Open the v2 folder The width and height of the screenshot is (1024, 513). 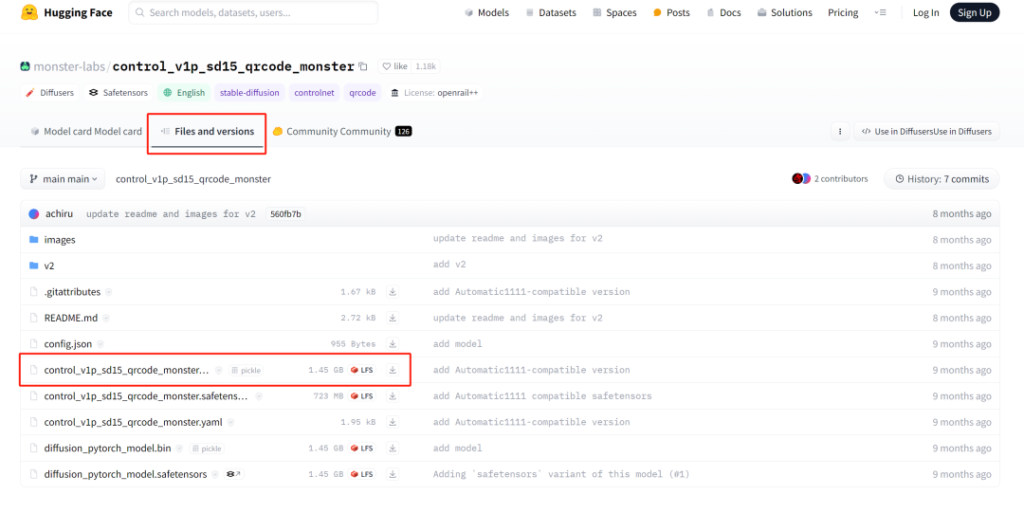[x=49, y=266]
